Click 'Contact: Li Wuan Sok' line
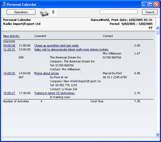This screenshot has width=161, height=142. (64, 89)
